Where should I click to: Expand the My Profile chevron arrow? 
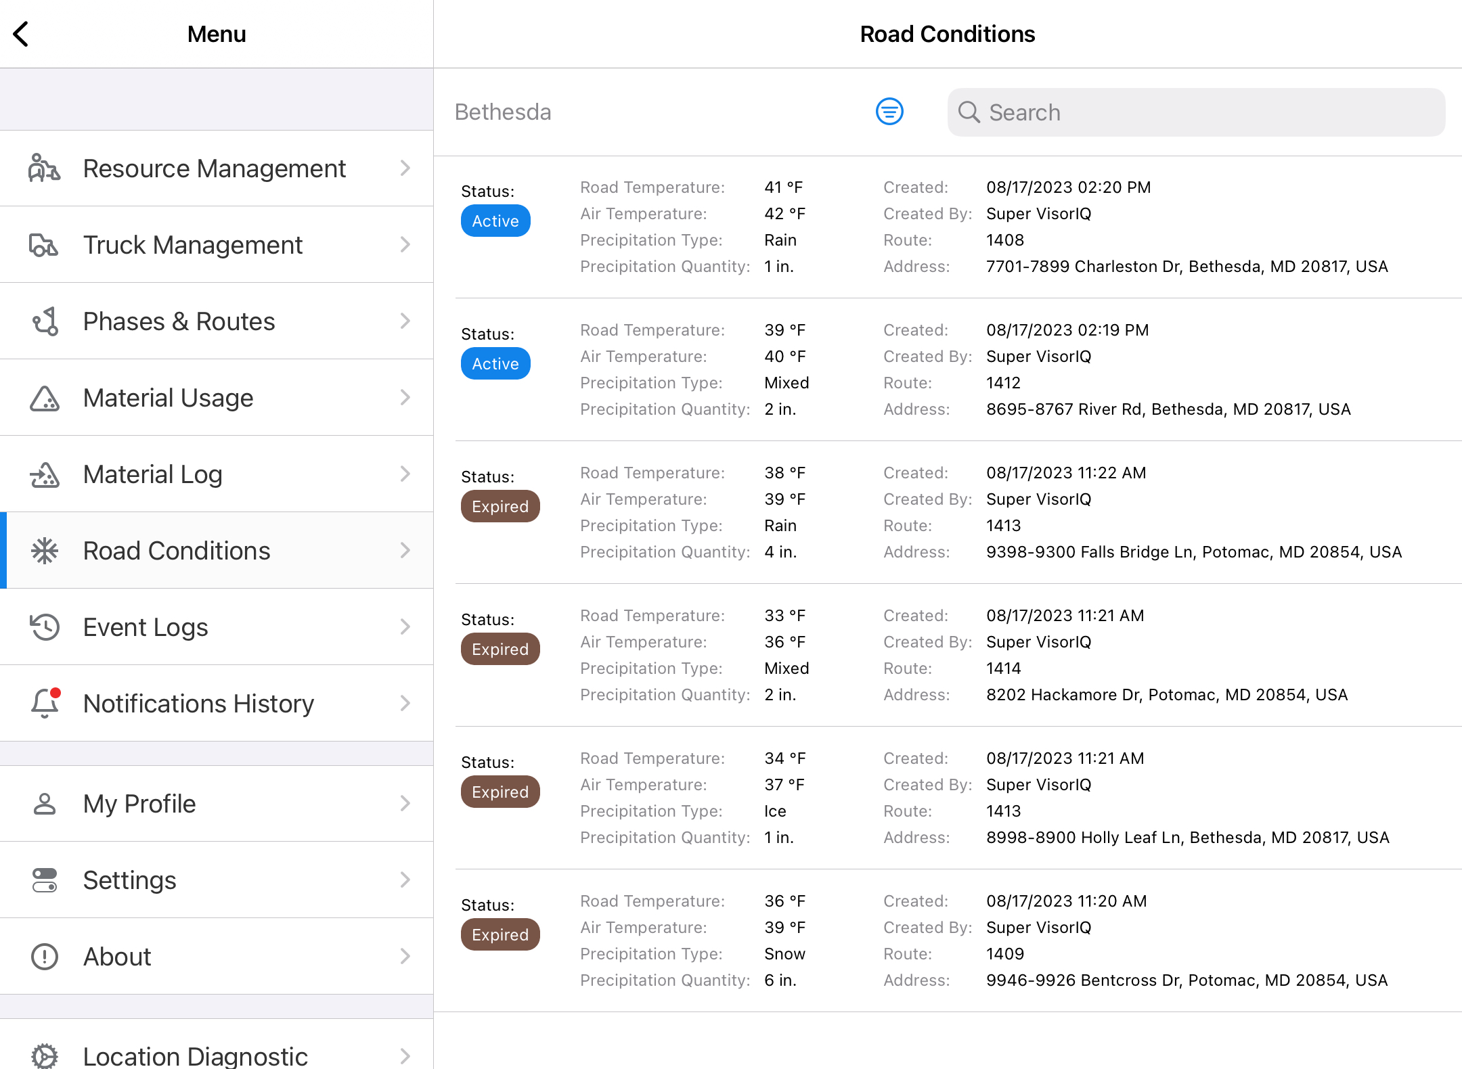coord(405,804)
